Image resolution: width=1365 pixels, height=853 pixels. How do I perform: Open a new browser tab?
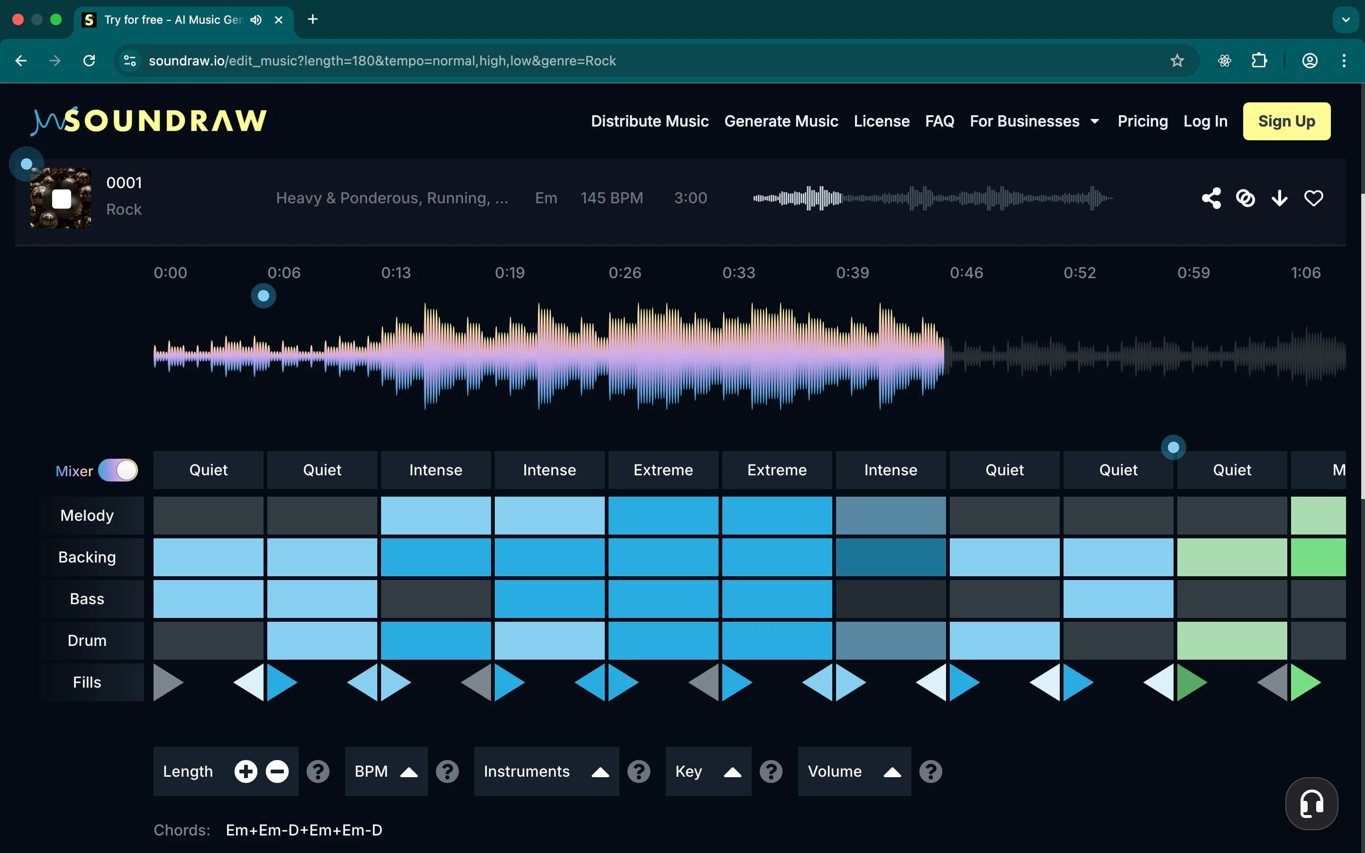(312, 20)
